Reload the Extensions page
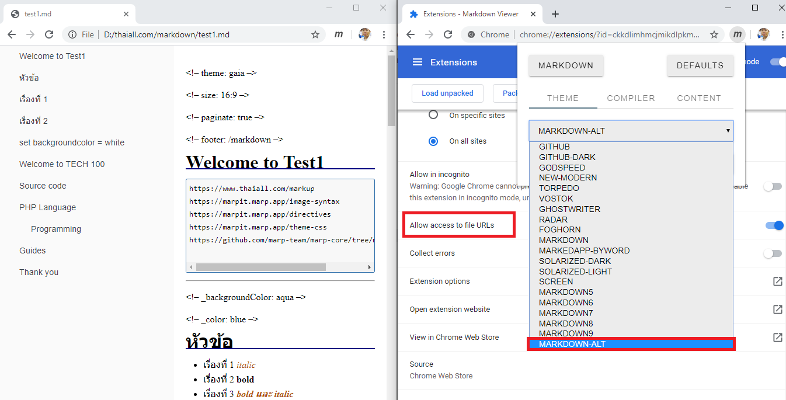This screenshot has height=400, width=786. click(x=448, y=34)
